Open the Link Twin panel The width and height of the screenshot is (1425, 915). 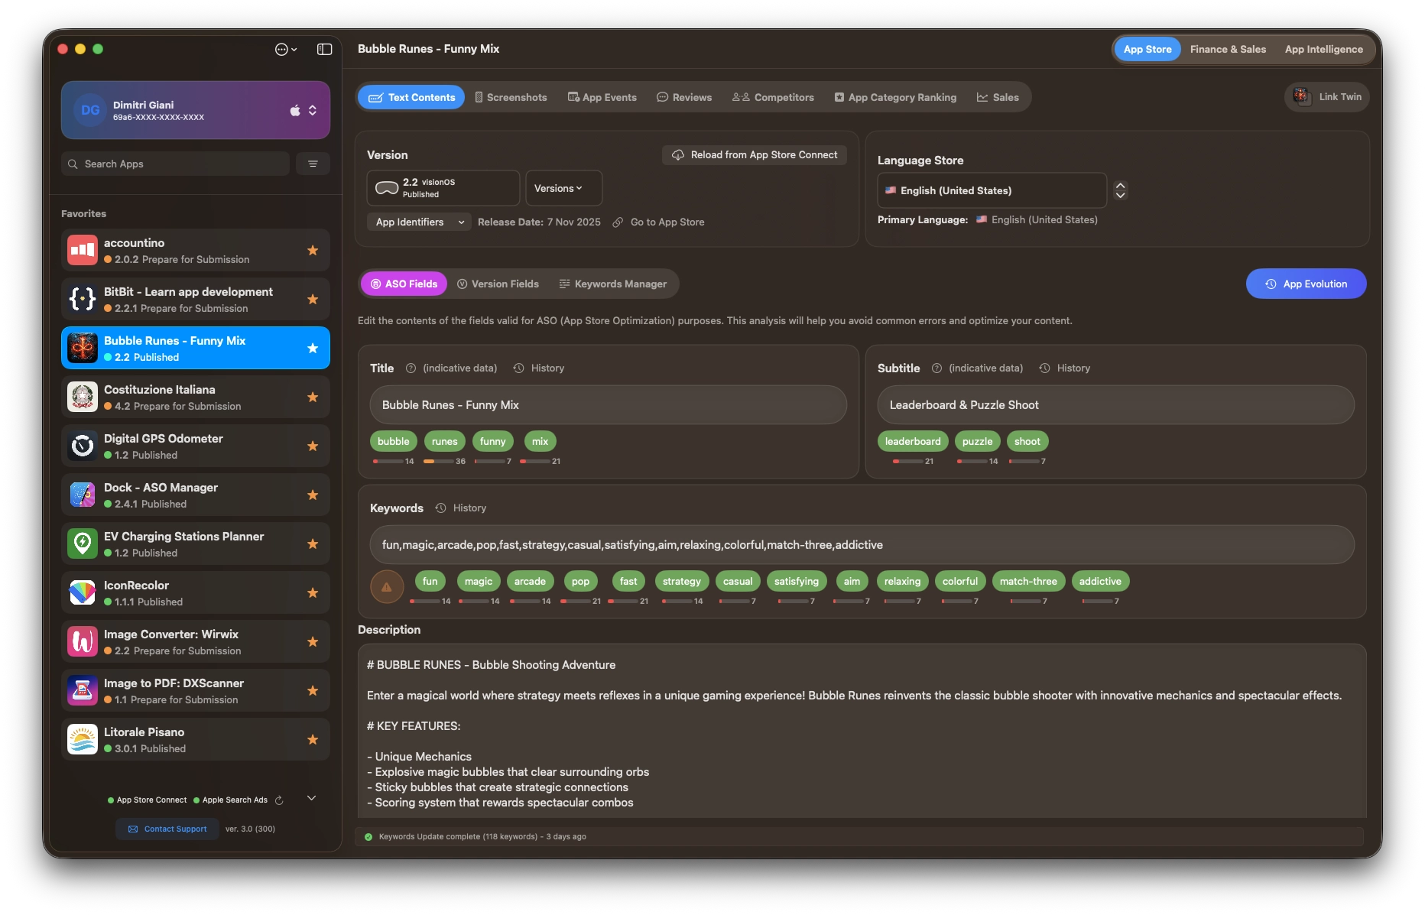click(x=1326, y=96)
